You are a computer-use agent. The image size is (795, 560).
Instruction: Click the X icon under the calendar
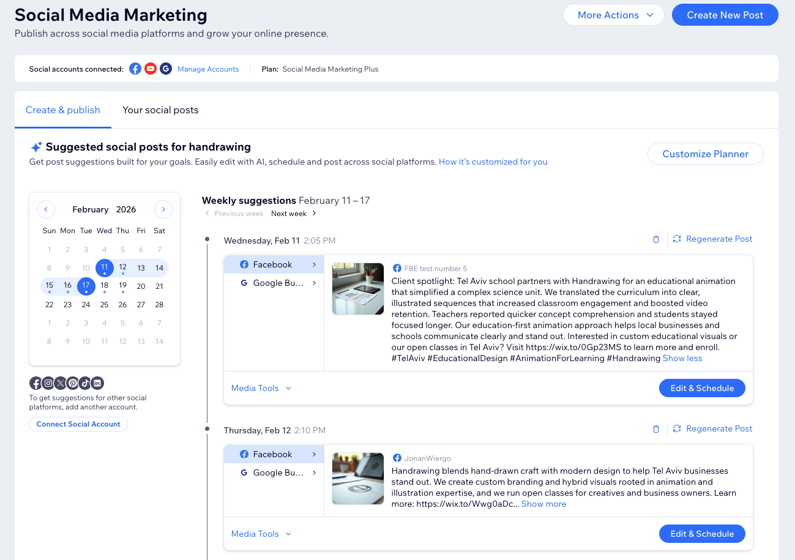pyautogui.click(x=59, y=383)
